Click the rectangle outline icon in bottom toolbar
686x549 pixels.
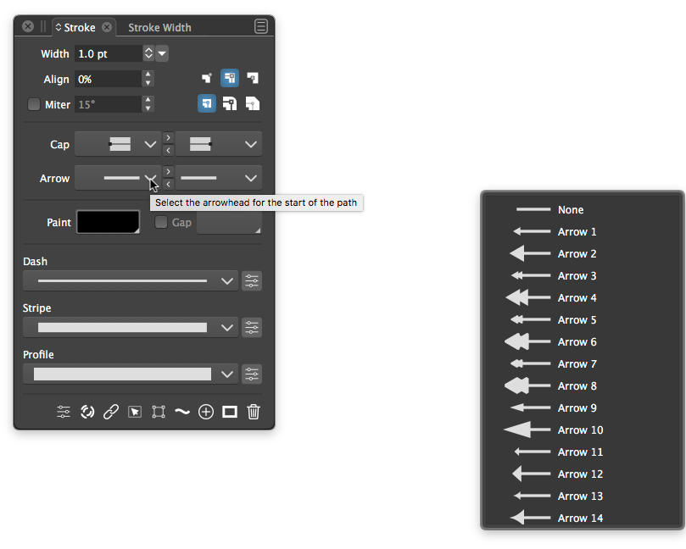229,412
